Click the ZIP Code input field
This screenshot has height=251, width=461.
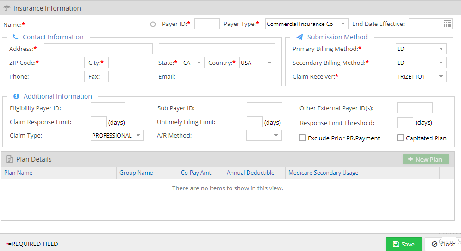64,63
